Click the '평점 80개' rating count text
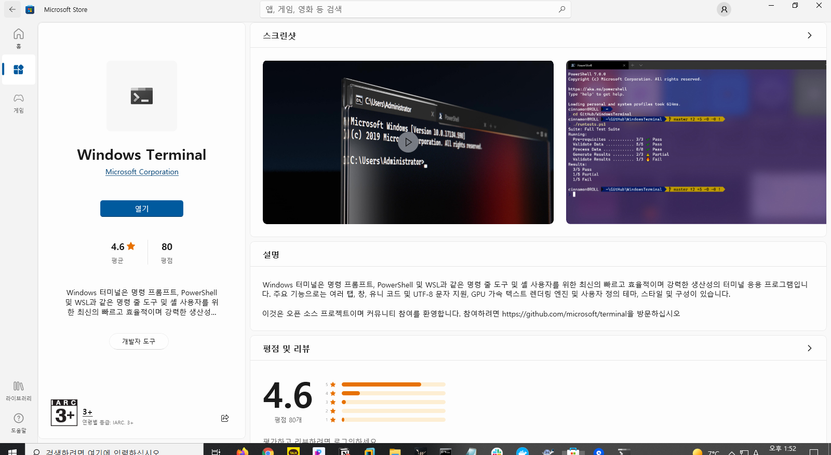Screen dimensions: 831x455 pyautogui.click(x=288, y=420)
